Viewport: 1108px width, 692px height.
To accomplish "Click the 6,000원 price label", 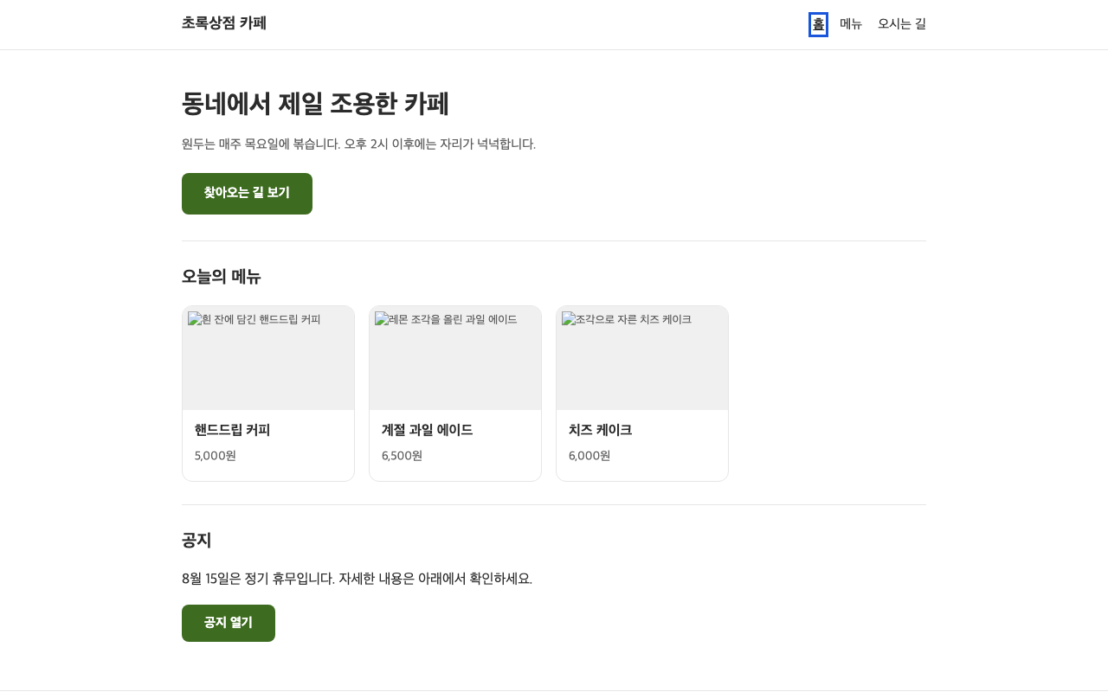I will (589, 456).
